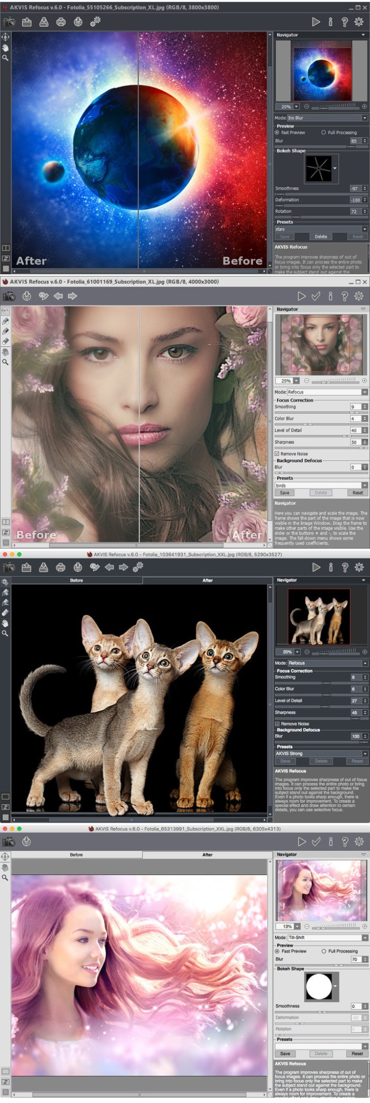Toggle Remove Noise checkbox in the brunette portrait window
Viewport: 370px width, 1103px height.
tap(277, 454)
